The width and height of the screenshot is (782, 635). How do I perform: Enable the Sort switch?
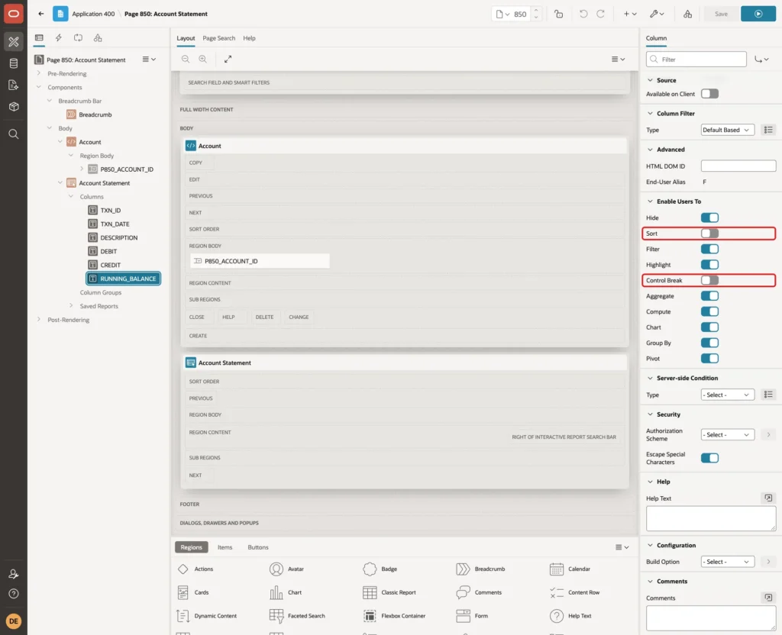(x=709, y=234)
